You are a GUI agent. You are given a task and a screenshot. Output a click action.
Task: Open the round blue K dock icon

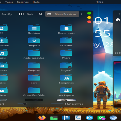pos(90,118)
